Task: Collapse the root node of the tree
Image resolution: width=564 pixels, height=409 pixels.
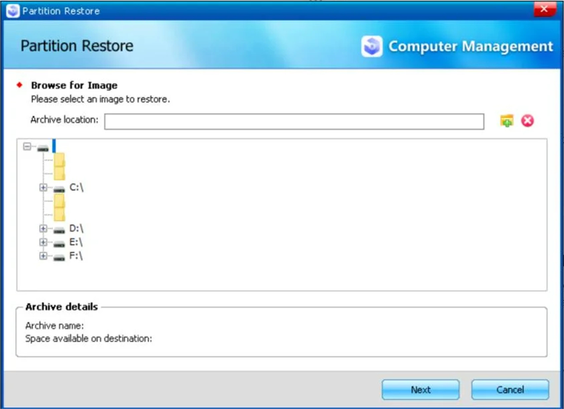Action: point(28,147)
